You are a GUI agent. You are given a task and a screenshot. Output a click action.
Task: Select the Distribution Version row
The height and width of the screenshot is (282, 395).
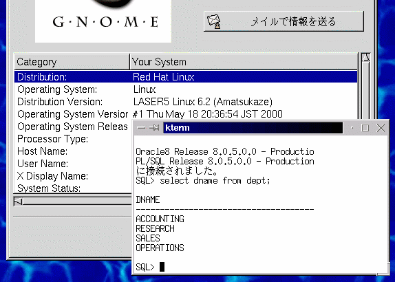(186, 102)
